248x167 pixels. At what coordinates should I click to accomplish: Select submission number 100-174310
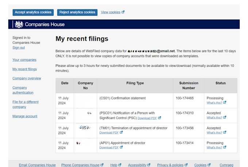pyautogui.click(x=185, y=113)
